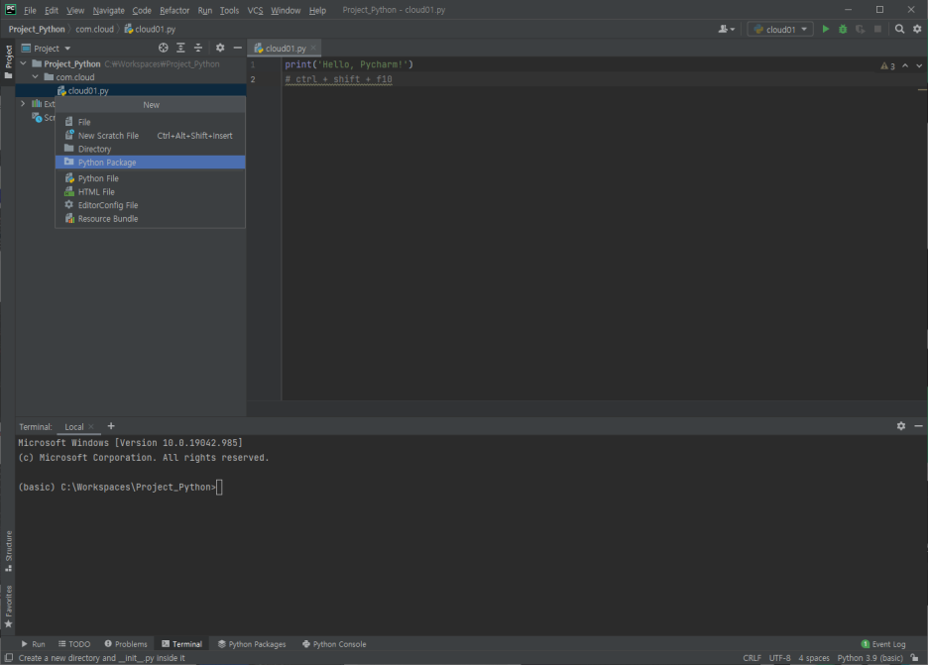Collapse the Project_Python root node

(23, 63)
